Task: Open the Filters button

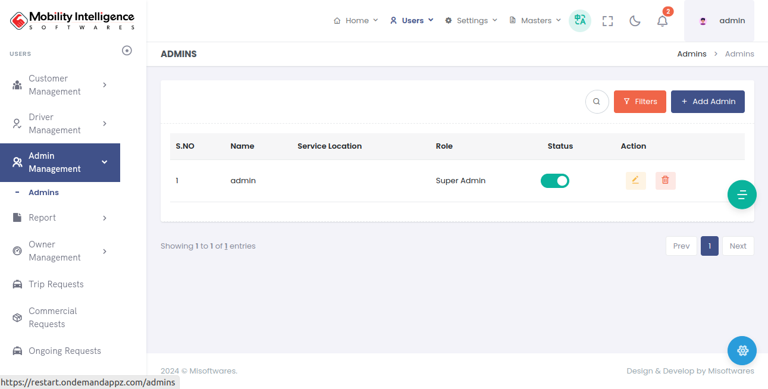Action: (640, 102)
